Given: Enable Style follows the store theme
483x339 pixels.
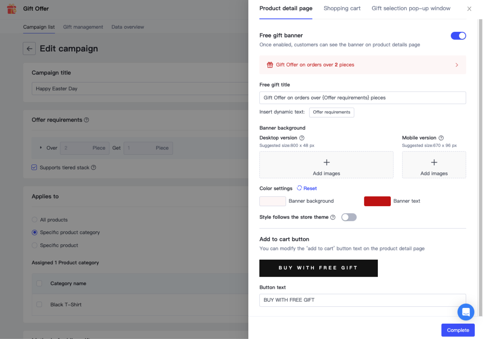Looking at the screenshot, I should tap(349, 217).
